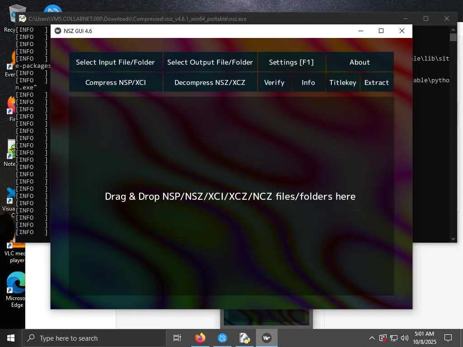Open the clock showing 5:01 AM

point(424,338)
